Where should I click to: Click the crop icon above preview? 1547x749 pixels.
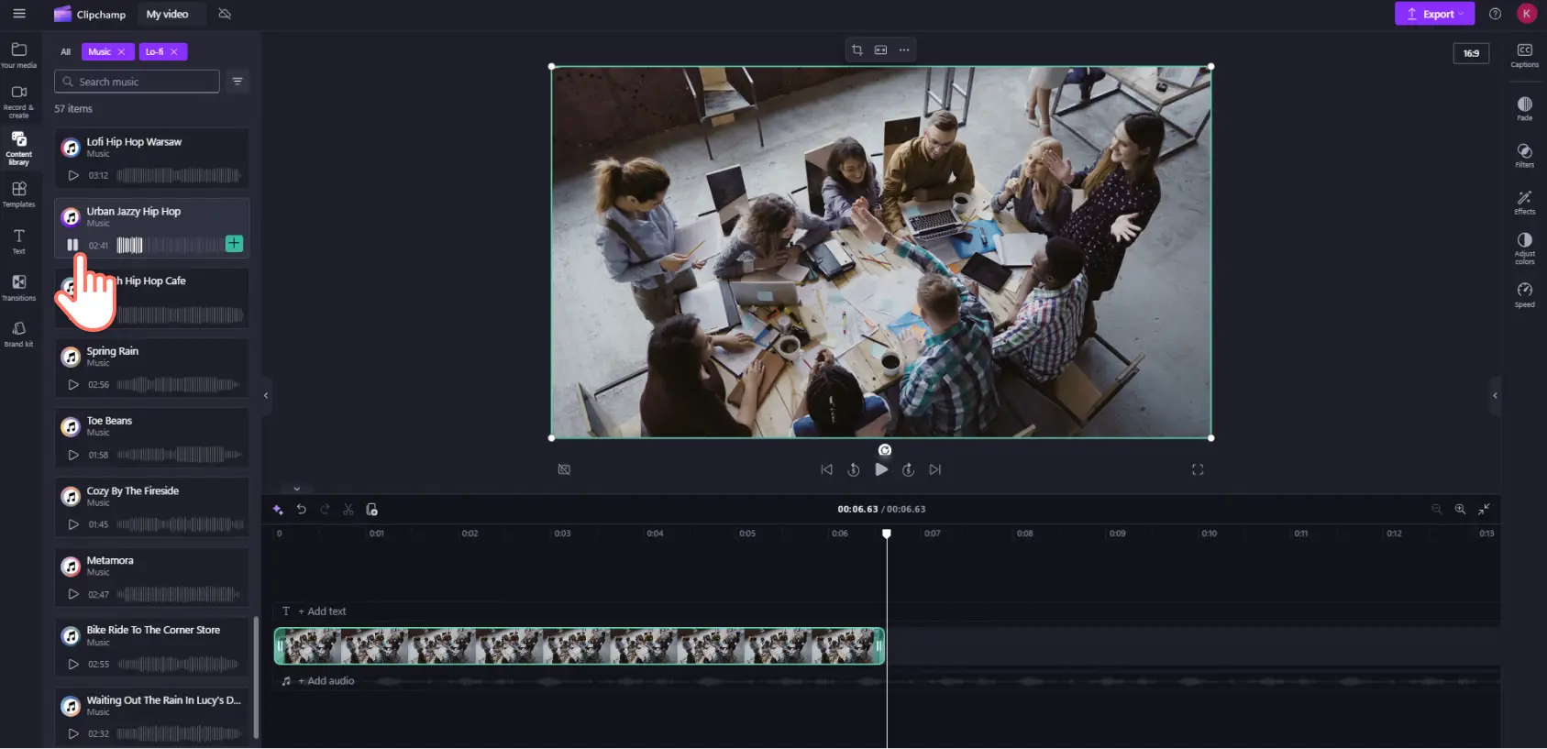click(x=857, y=50)
